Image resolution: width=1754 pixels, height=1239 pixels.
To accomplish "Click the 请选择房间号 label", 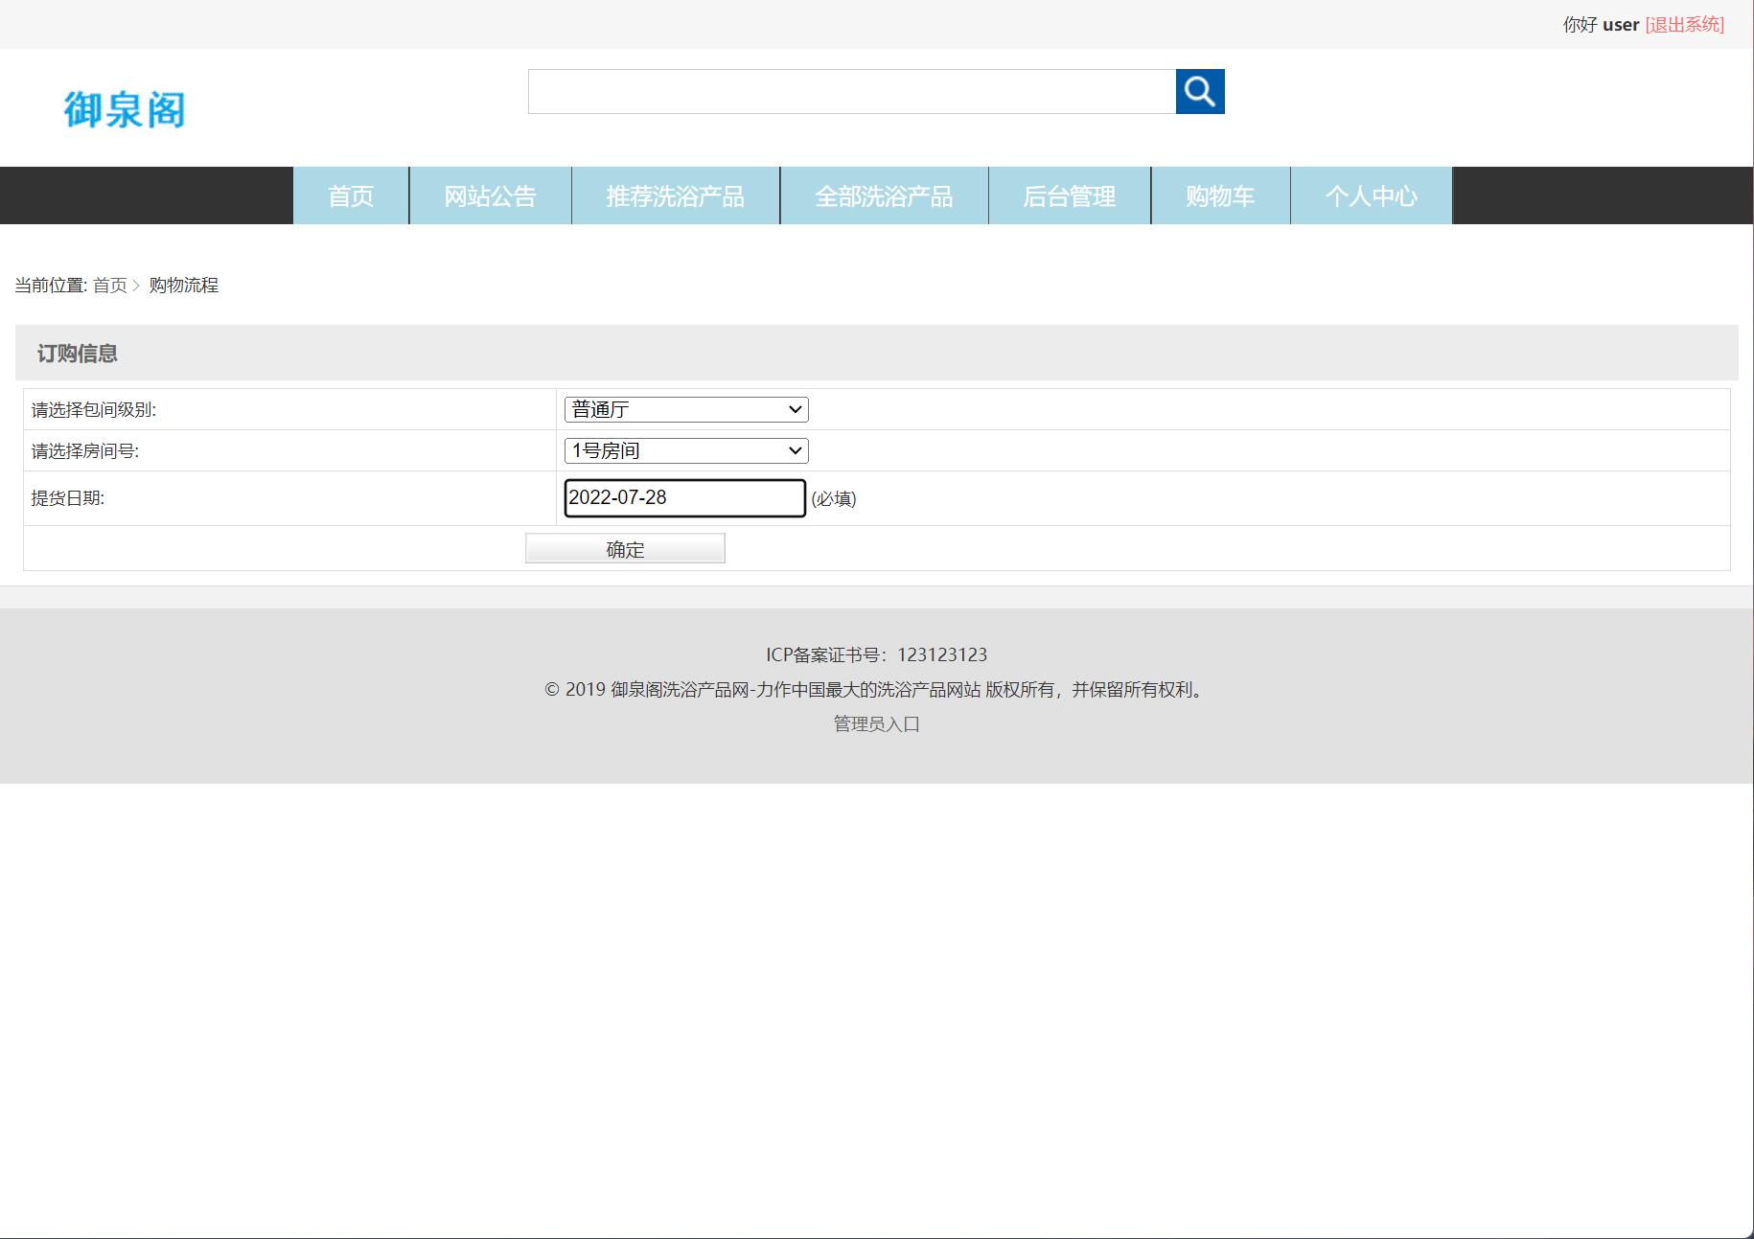I will pyautogui.click(x=85, y=451).
